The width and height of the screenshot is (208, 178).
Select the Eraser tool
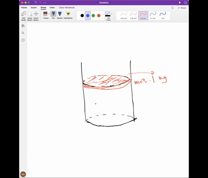[45, 15]
